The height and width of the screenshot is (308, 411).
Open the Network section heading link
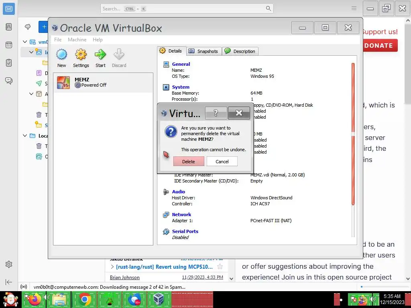tap(181, 215)
